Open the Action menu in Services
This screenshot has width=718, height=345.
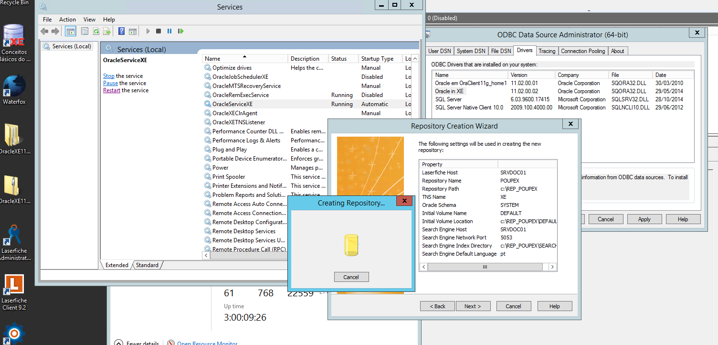67,20
